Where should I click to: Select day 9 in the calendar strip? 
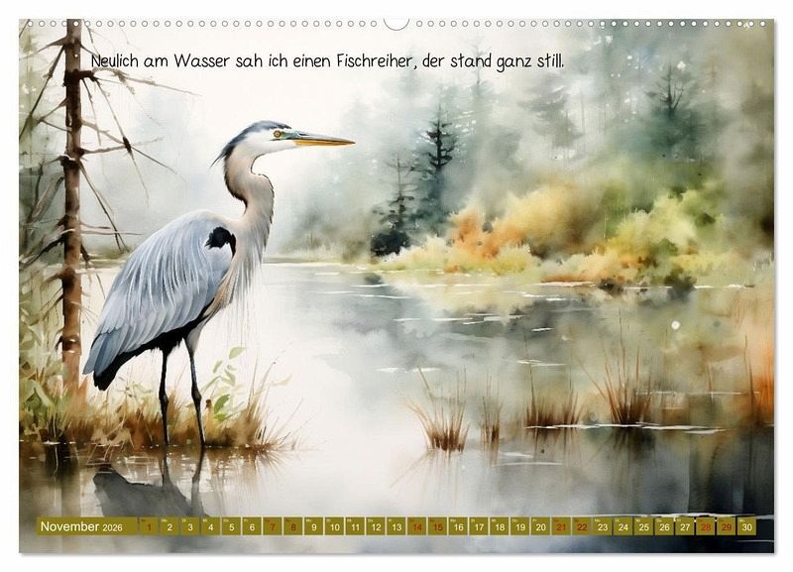coord(314,526)
